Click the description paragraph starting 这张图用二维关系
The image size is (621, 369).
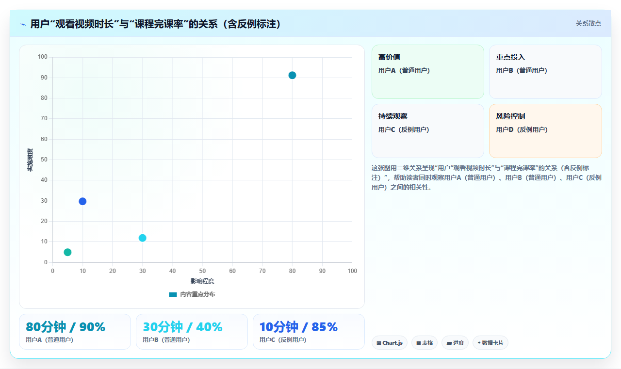pyautogui.click(x=487, y=177)
